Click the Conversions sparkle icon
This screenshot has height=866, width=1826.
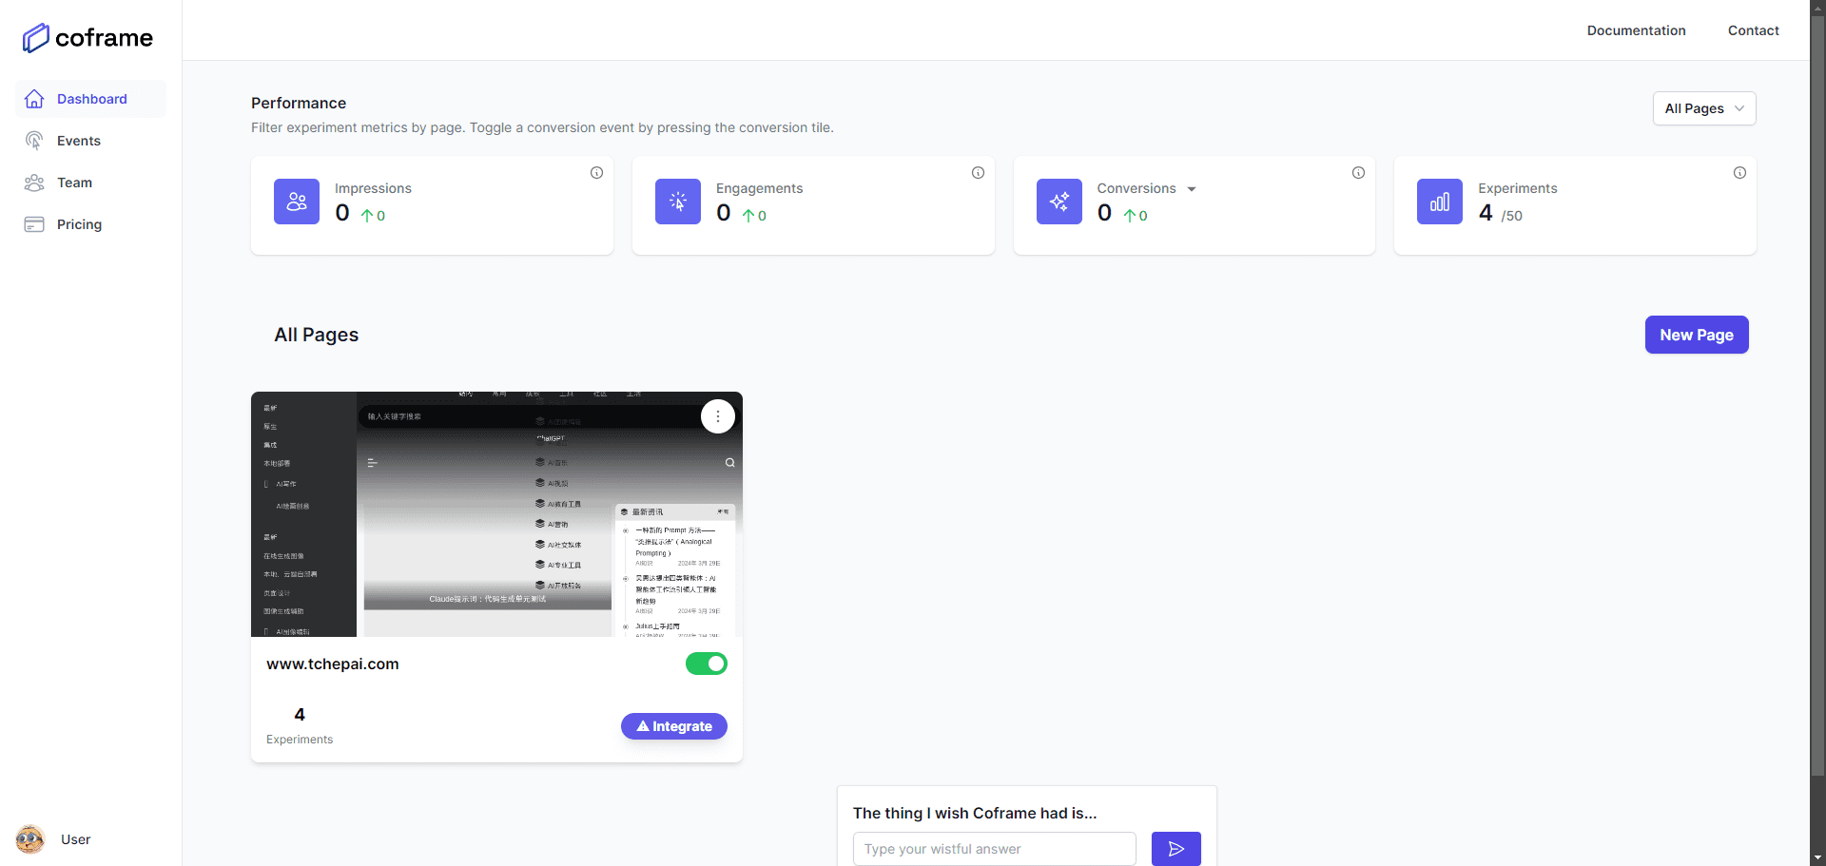click(1059, 202)
